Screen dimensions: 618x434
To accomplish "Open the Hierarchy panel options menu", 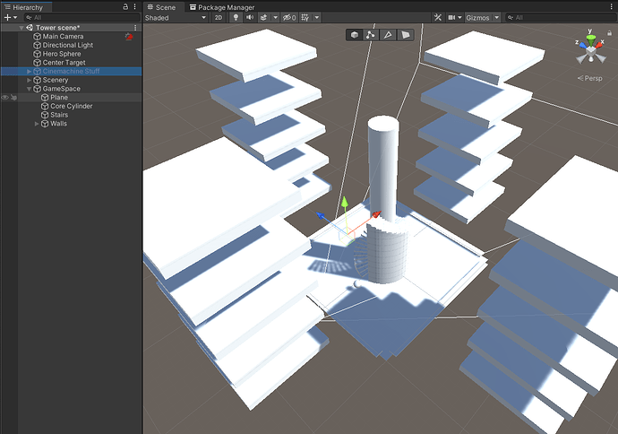I will 134,6.
